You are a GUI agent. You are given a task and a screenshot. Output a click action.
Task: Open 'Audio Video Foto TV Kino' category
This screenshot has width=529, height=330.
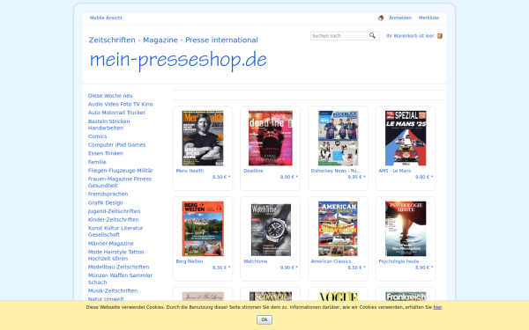point(121,104)
